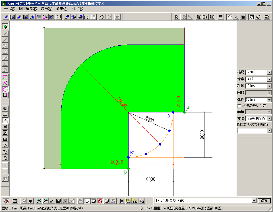Open the 図面編集(E) menu

[28, 9]
